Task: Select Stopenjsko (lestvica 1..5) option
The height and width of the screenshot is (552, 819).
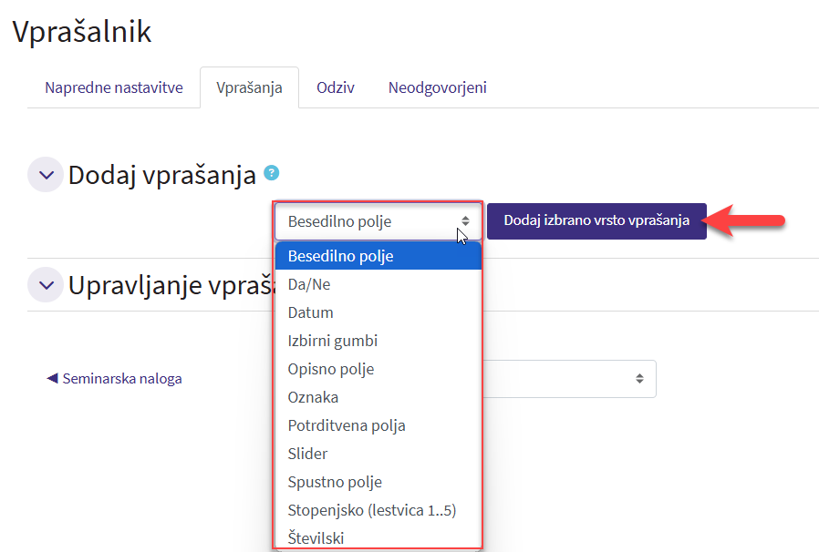Action: click(x=372, y=510)
